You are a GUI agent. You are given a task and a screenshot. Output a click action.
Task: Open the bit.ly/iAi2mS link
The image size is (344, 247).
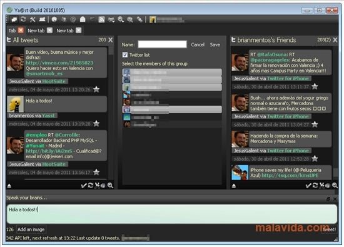click(x=49, y=151)
